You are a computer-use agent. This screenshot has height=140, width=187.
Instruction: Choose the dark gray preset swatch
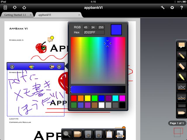pos(115,105)
